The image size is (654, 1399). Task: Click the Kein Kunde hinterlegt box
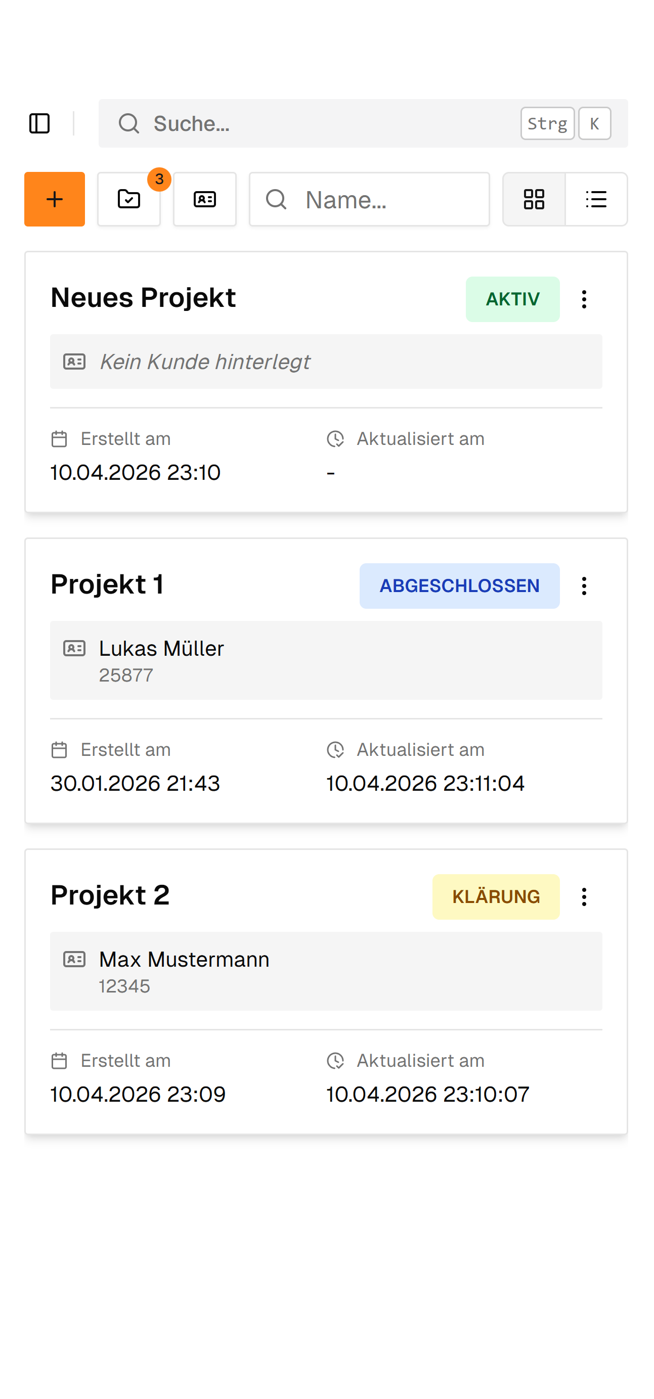pos(326,362)
